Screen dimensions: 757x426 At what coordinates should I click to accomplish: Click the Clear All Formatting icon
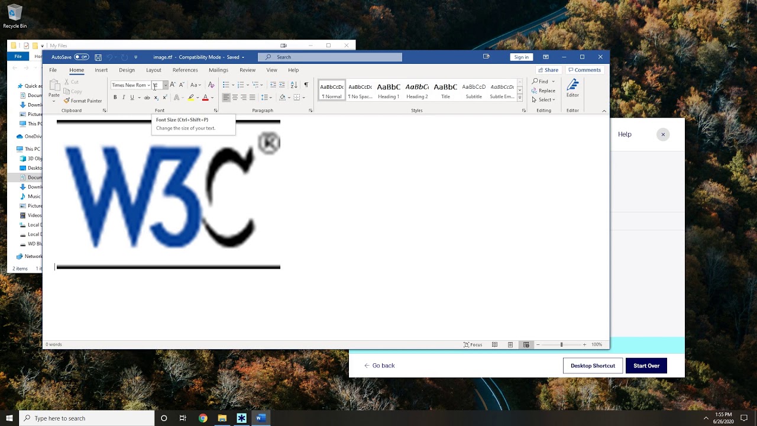pos(211,85)
